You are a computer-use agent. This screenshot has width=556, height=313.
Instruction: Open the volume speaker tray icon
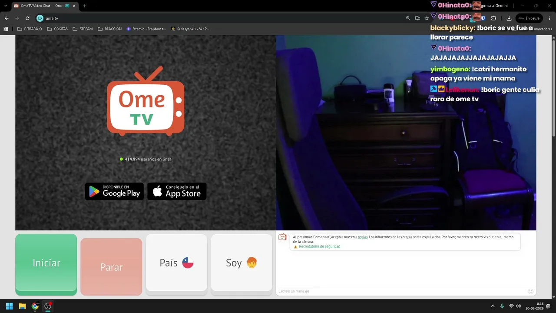[518, 306]
